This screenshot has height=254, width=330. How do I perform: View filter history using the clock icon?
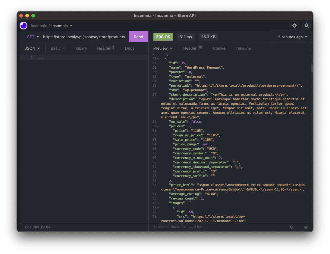291,227
